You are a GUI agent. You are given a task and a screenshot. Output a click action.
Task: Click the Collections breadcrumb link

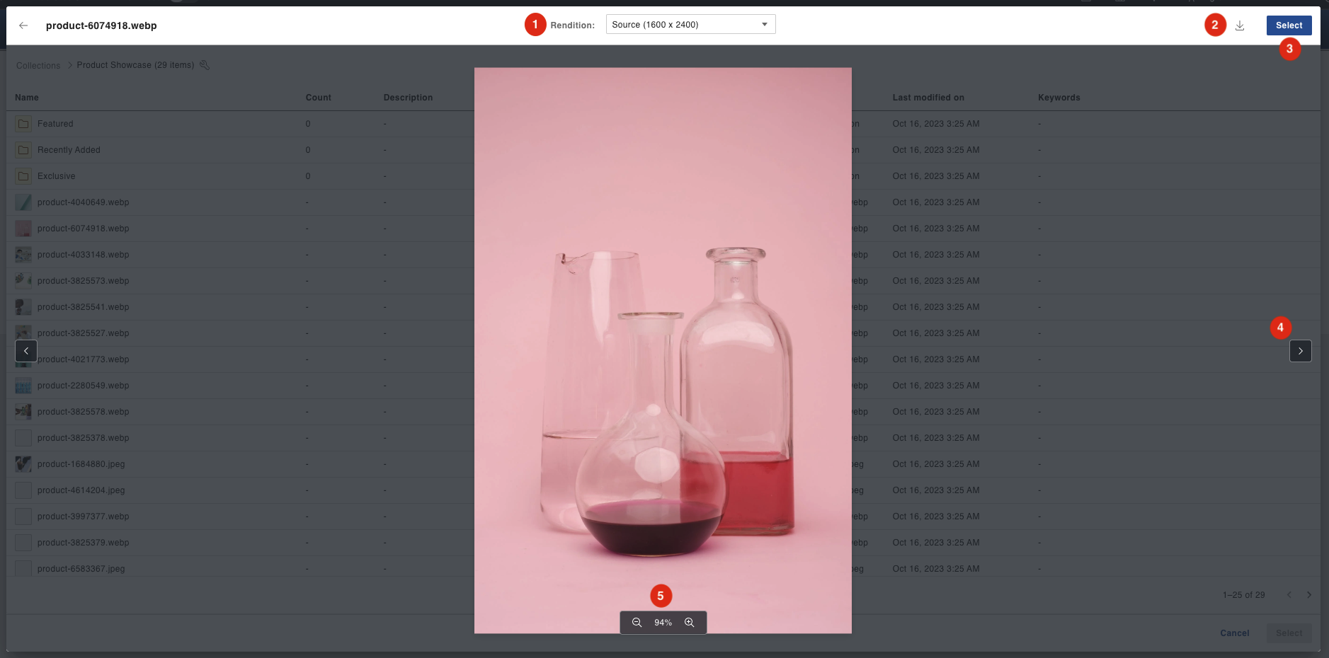[x=38, y=66]
